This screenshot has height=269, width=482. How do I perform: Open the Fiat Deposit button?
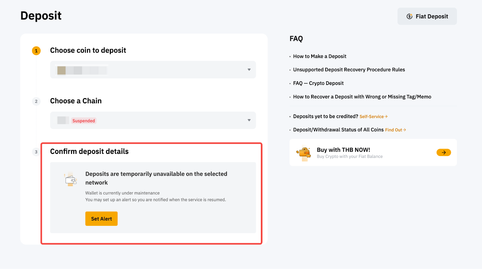(x=427, y=17)
